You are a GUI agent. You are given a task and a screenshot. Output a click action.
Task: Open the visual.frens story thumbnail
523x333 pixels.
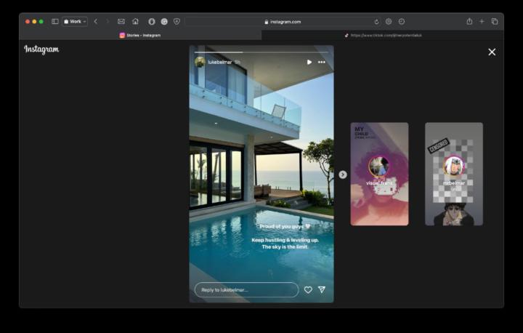pyautogui.click(x=379, y=174)
